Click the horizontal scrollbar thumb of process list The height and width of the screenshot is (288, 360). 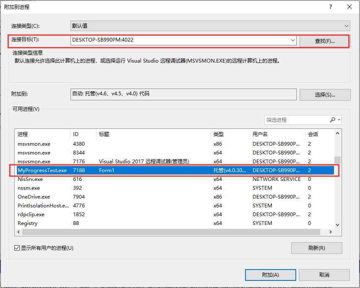[x=171, y=232]
